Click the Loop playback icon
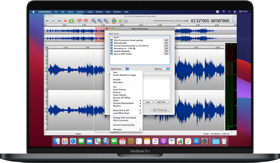The width and height of the screenshot is (280, 163). click(72, 21)
